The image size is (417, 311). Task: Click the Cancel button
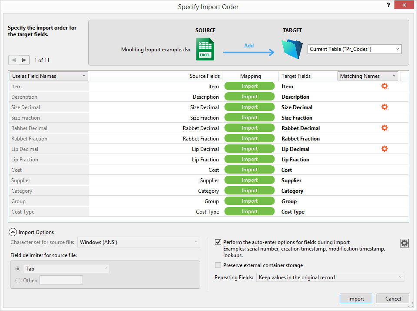(x=393, y=298)
